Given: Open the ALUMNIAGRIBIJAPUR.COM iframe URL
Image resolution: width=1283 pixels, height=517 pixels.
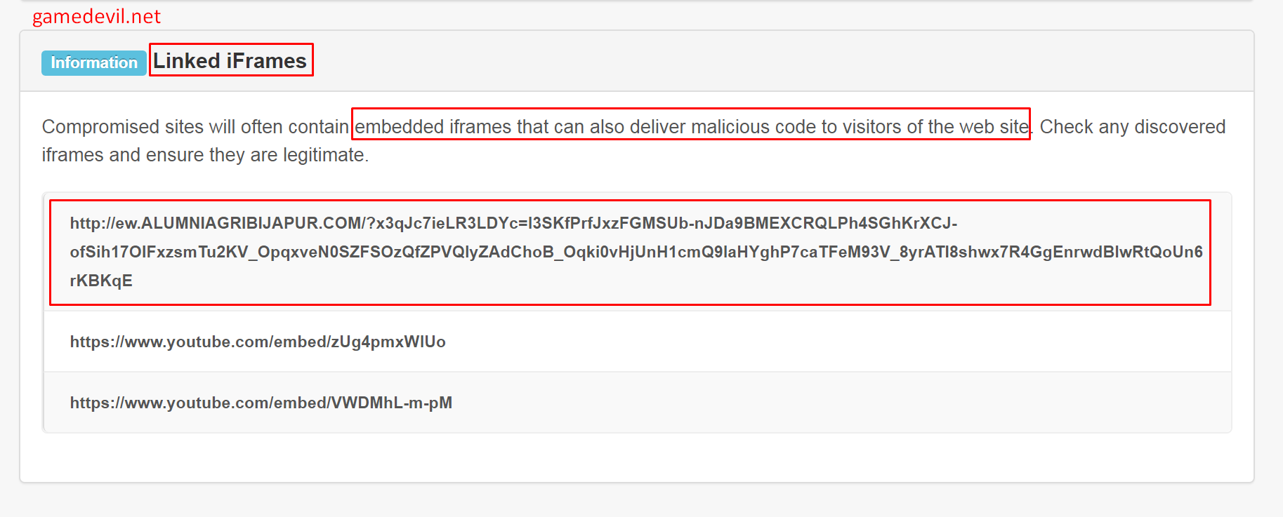Looking at the screenshot, I should 630,252.
